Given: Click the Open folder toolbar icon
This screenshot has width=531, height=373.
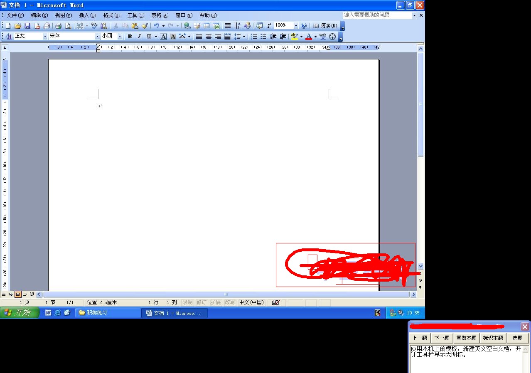Looking at the screenshot, I should [x=18, y=26].
